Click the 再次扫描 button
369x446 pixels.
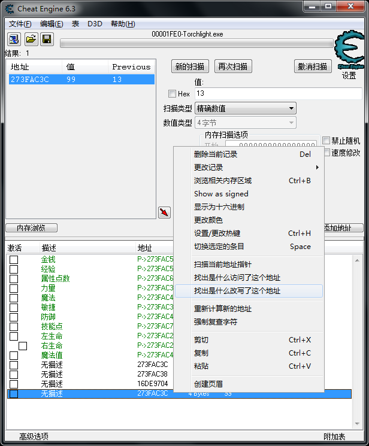(233, 66)
